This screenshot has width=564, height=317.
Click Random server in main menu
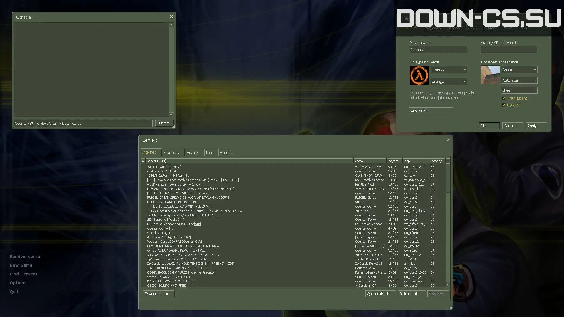[x=26, y=256]
